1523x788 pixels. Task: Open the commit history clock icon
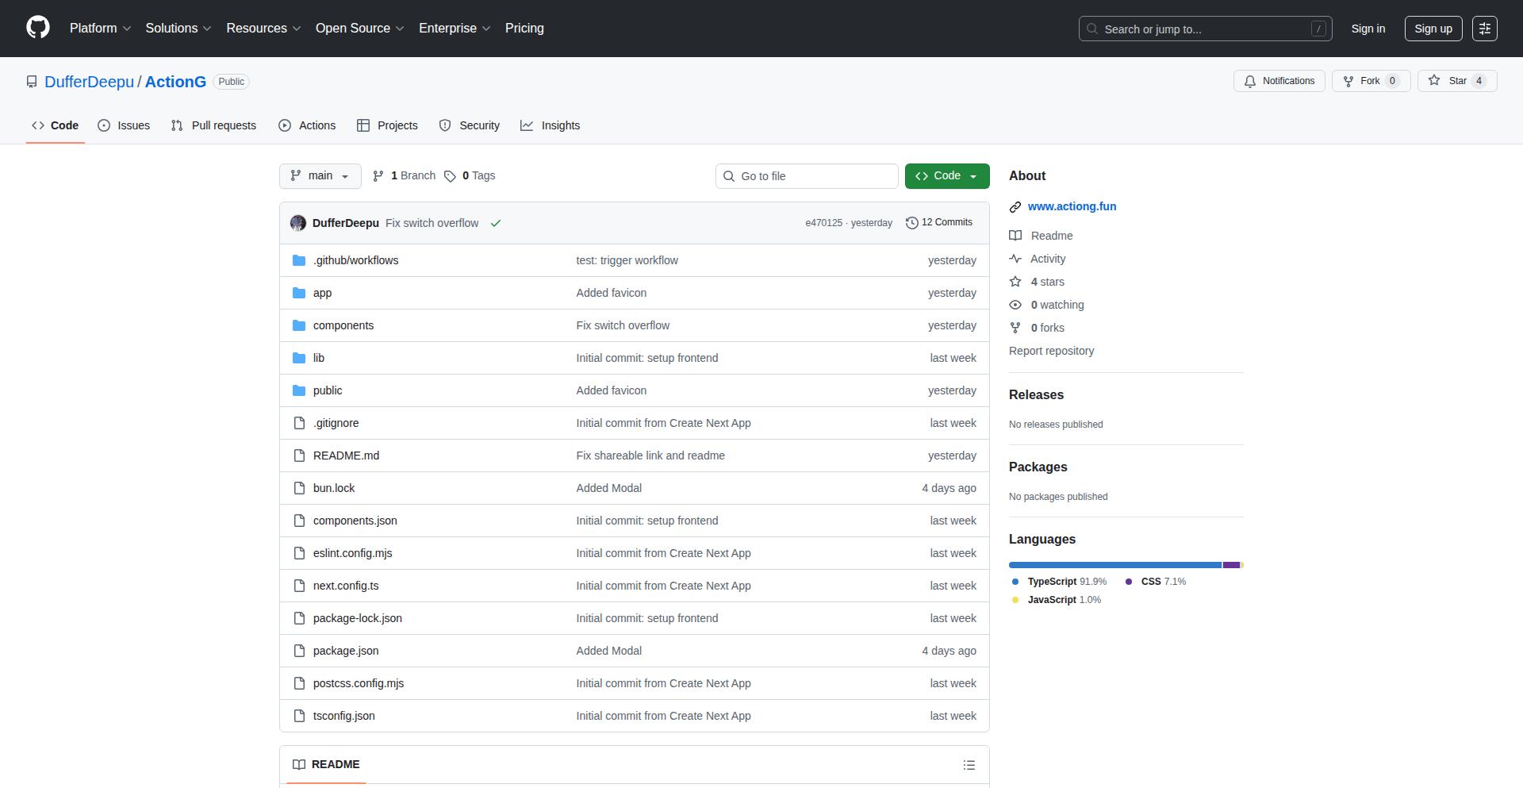(911, 222)
